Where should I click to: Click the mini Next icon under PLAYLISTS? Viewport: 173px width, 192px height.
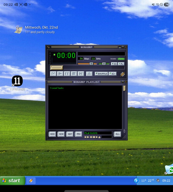tap(97, 137)
